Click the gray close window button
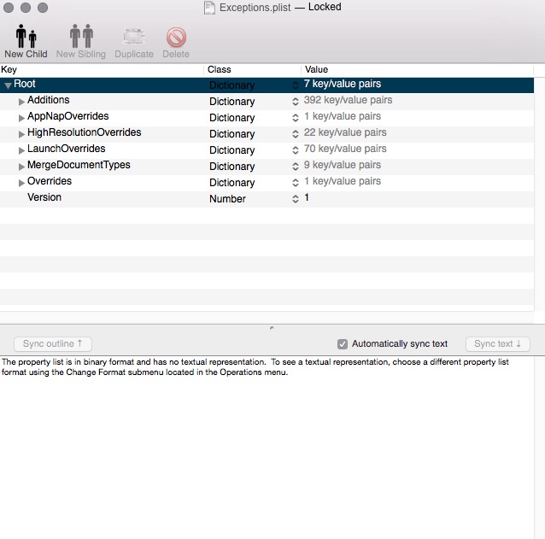The image size is (545, 539). click(x=9, y=8)
